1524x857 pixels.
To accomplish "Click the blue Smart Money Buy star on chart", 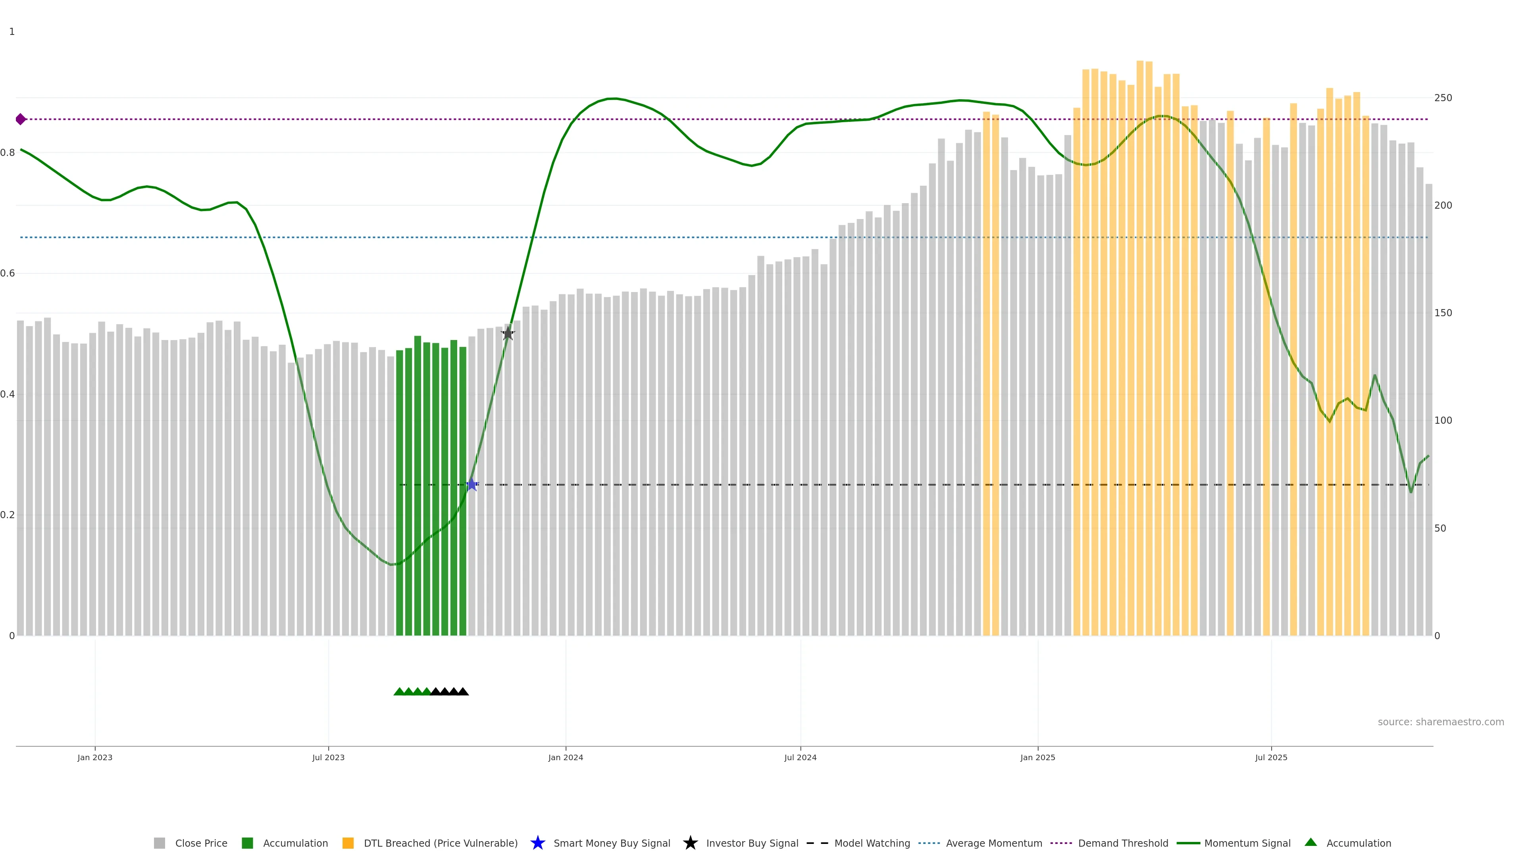I will pos(471,485).
